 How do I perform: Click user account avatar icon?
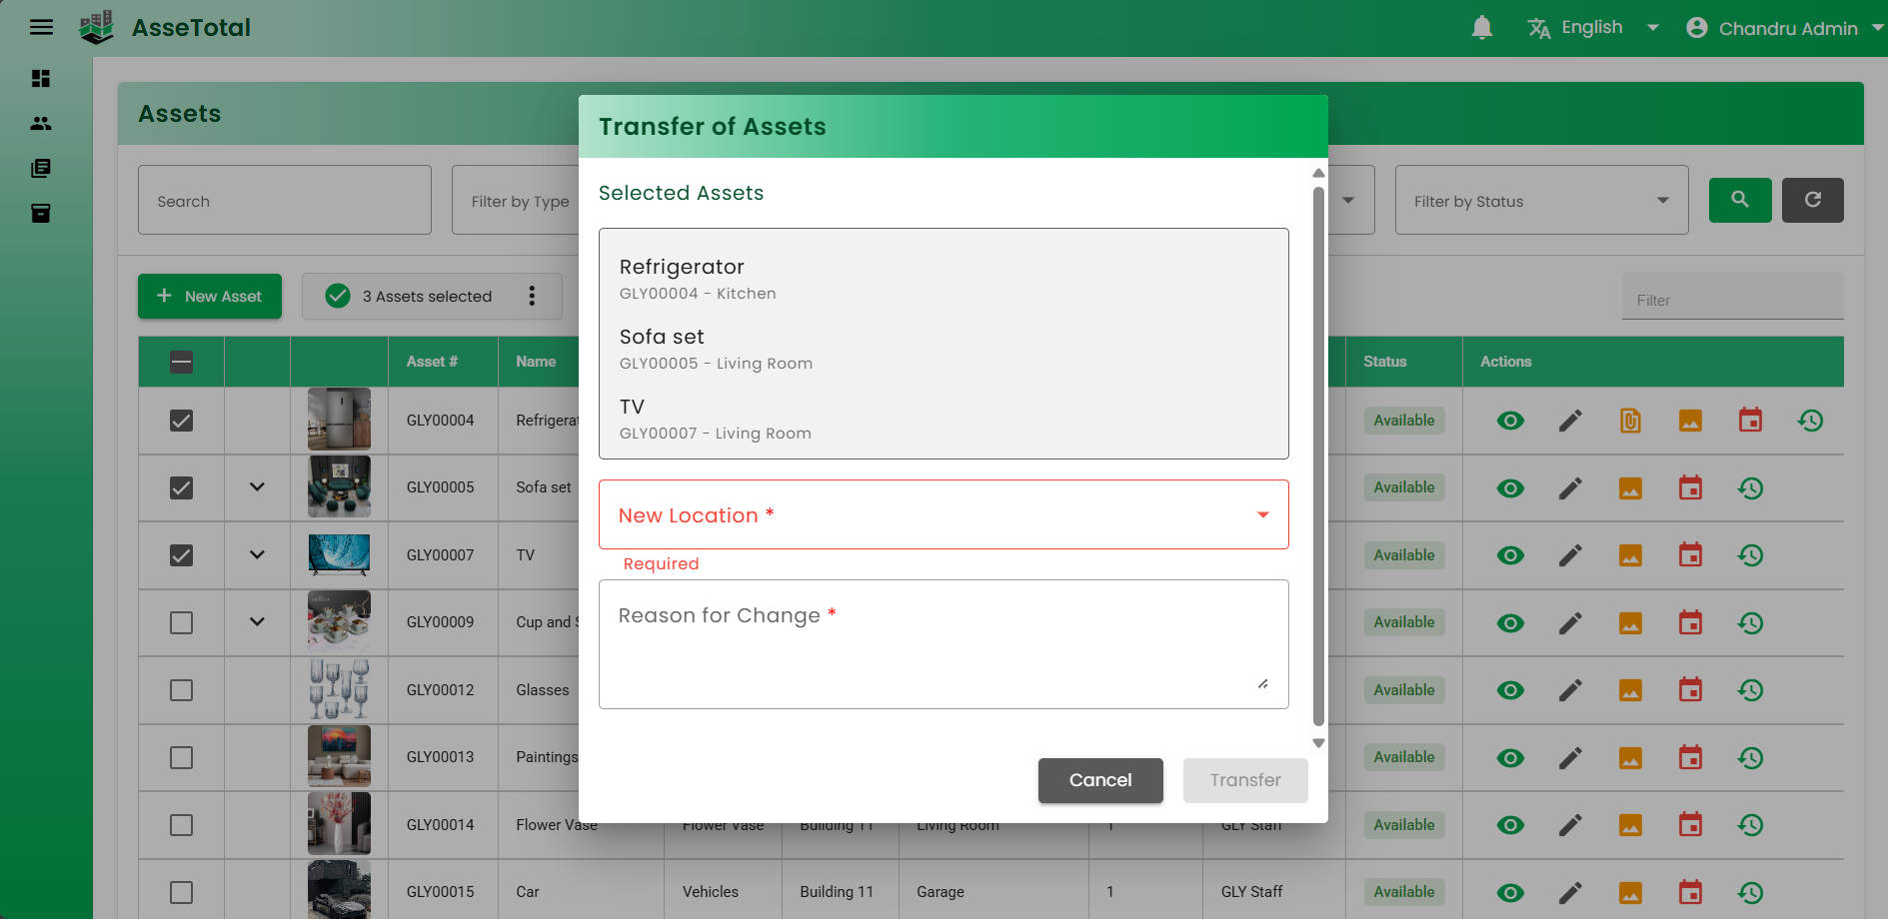(1696, 28)
